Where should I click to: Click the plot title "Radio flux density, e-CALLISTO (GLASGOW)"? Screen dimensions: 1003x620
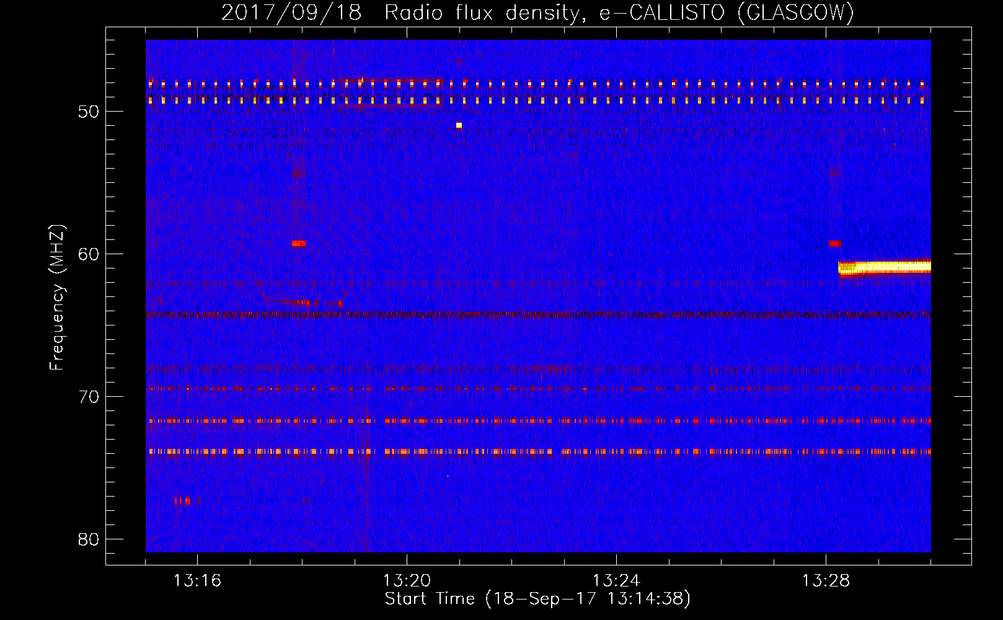pos(619,12)
